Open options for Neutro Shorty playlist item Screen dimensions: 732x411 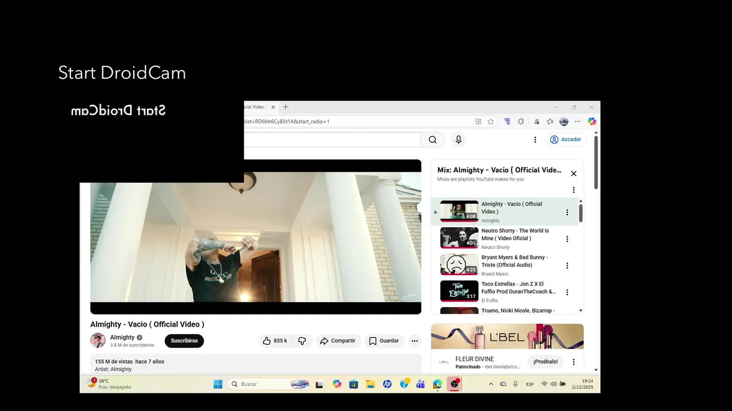[x=567, y=239]
